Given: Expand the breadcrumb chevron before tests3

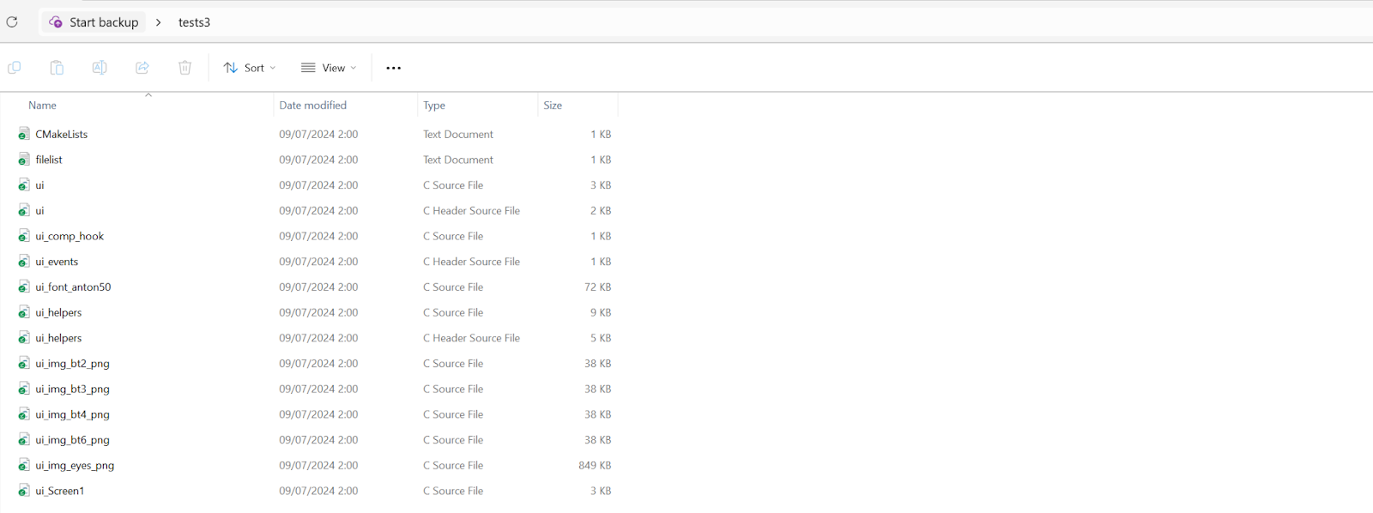Looking at the screenshot, I should click(159, 22).
